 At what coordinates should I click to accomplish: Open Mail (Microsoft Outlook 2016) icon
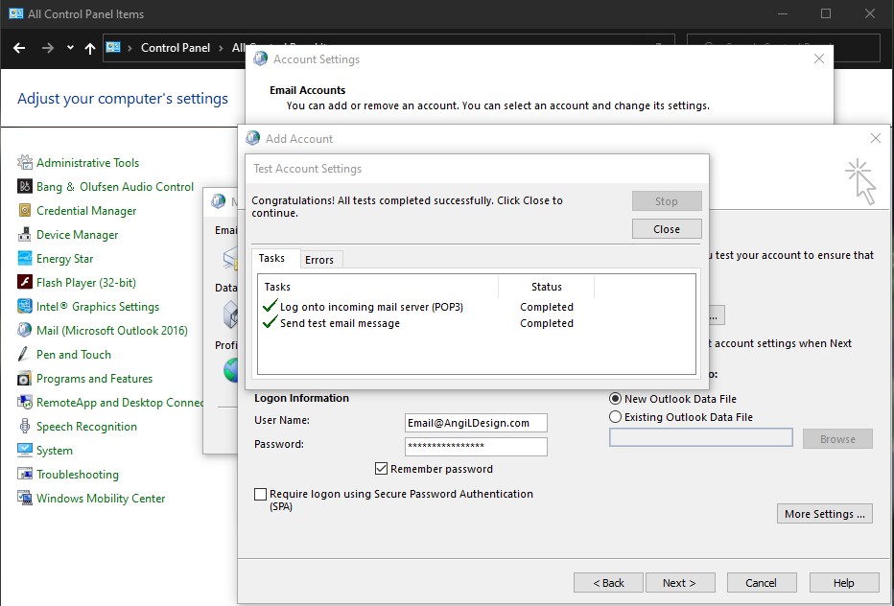[x=25, y=330]
